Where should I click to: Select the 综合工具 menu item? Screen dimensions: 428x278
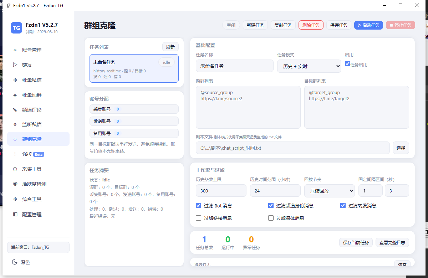[x=38, y=199]
